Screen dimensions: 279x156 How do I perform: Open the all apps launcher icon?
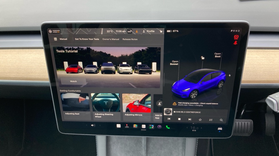pos(151,127)
